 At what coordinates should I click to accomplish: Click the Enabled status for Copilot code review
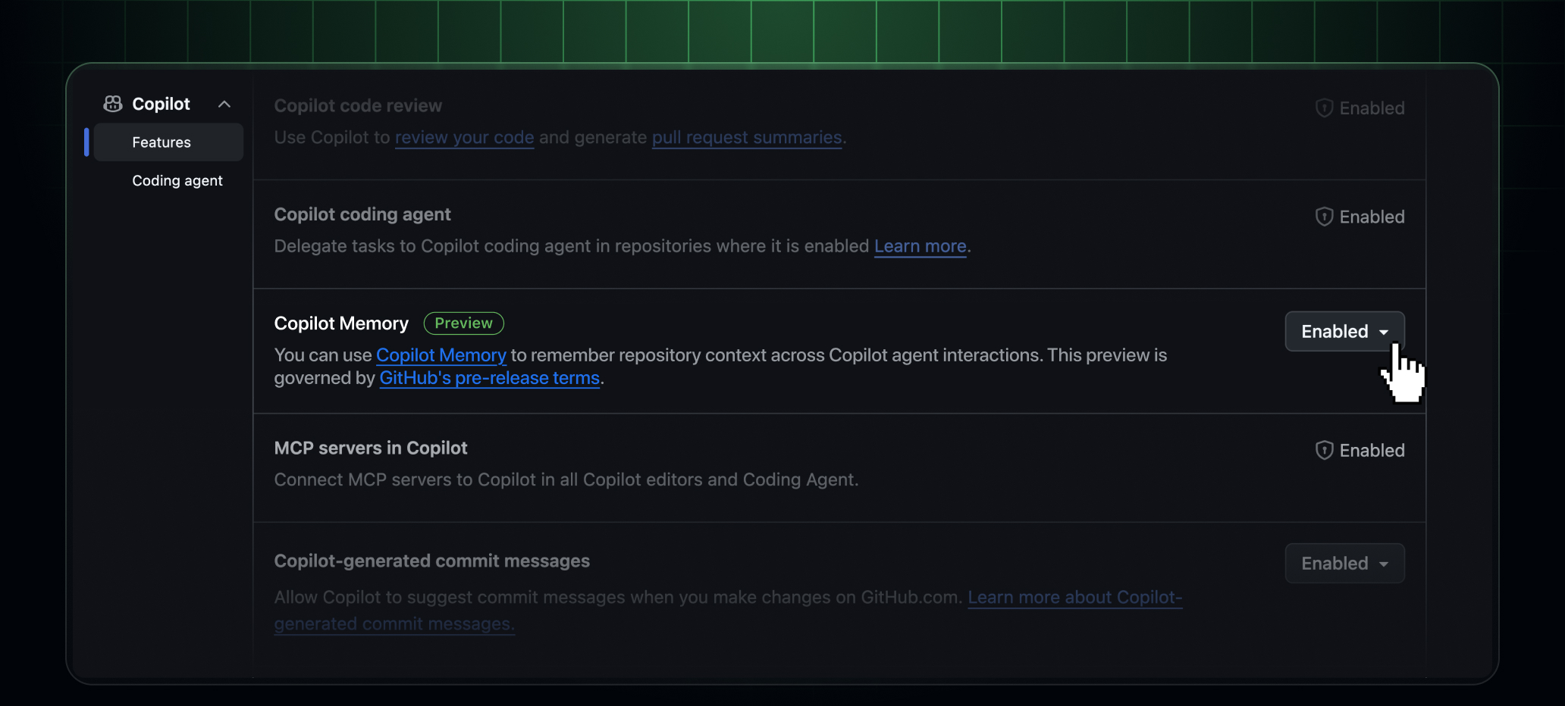point(1372,108)
